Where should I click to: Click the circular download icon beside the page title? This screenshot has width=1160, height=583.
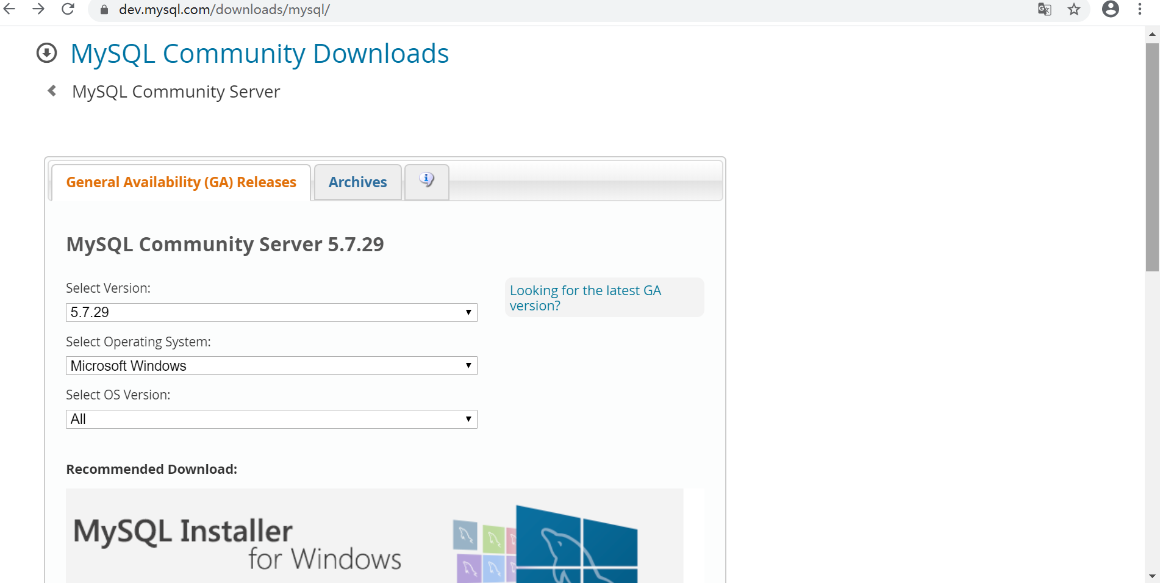click(x=47, y=53)
